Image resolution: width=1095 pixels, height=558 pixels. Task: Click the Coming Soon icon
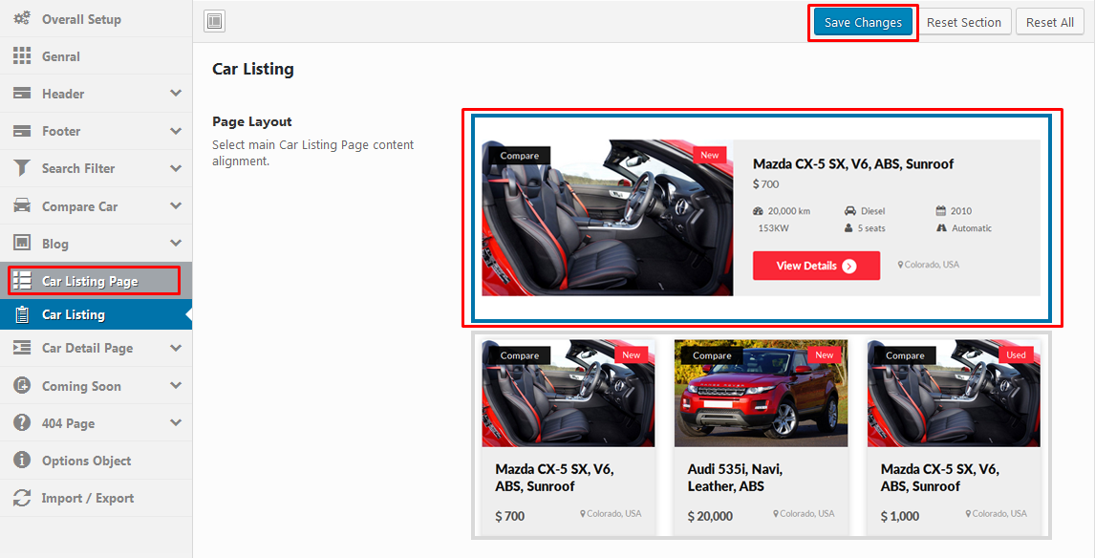click(22, 385)
